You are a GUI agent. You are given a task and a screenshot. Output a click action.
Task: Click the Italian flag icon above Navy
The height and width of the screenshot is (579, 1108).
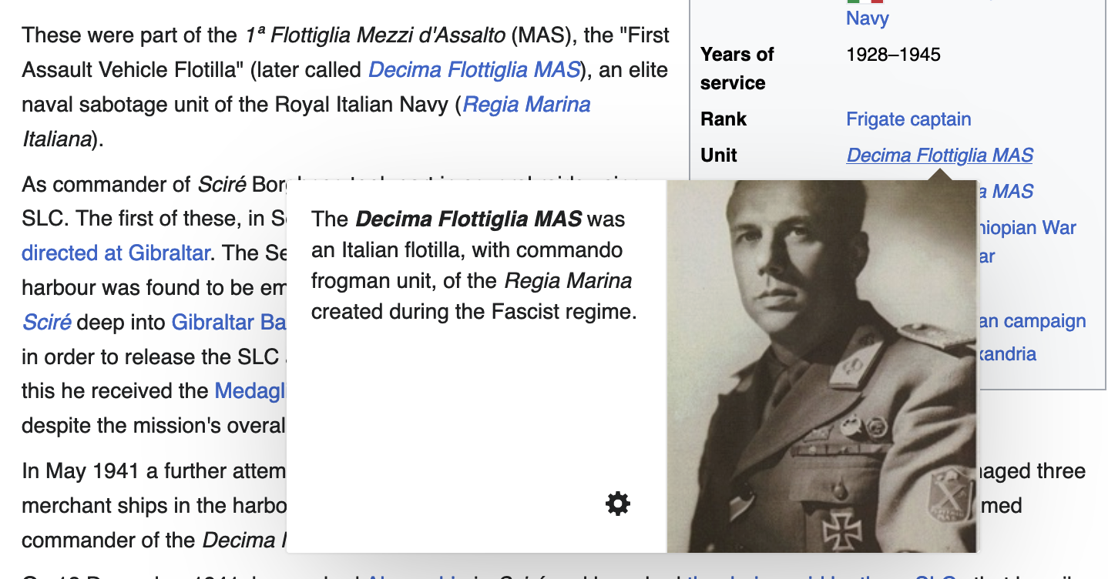coord(865,2)
